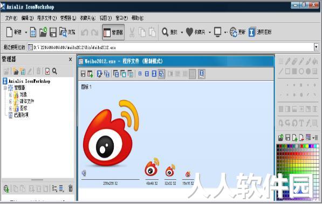The height and width of the screenshot is (204, 322).
Task: Open the 收藏夹 menu in menu bar
Action: click(x=88, y=18)
